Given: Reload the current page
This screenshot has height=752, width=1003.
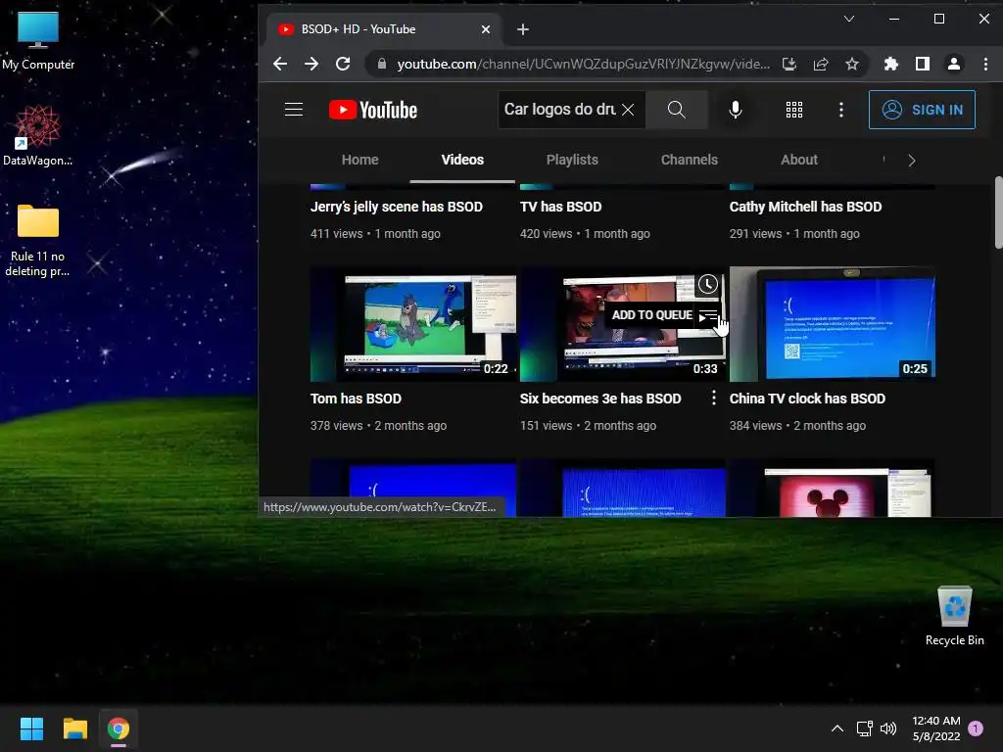Looking at the screenshot, I should click(343, 64).
